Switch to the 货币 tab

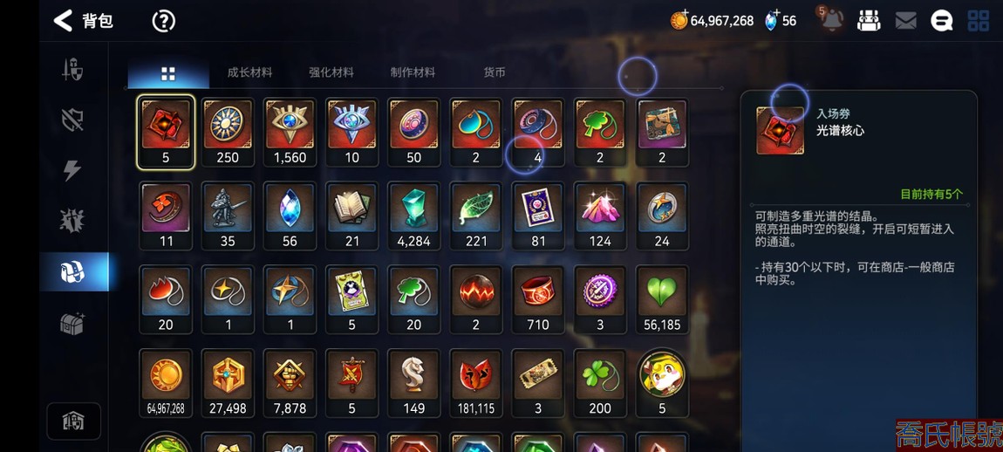(x=495, y=72)
